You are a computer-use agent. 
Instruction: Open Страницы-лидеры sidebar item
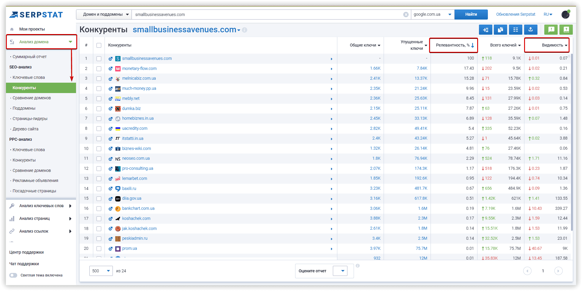coord(30,119)
